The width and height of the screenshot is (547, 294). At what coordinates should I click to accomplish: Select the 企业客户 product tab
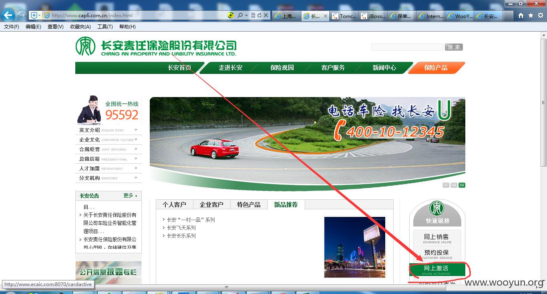[211, 205]
